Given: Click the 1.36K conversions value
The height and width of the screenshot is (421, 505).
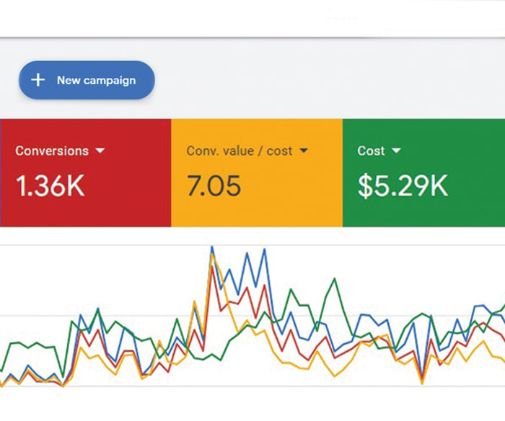Looking at the screenshot, I should click(50, 185).
